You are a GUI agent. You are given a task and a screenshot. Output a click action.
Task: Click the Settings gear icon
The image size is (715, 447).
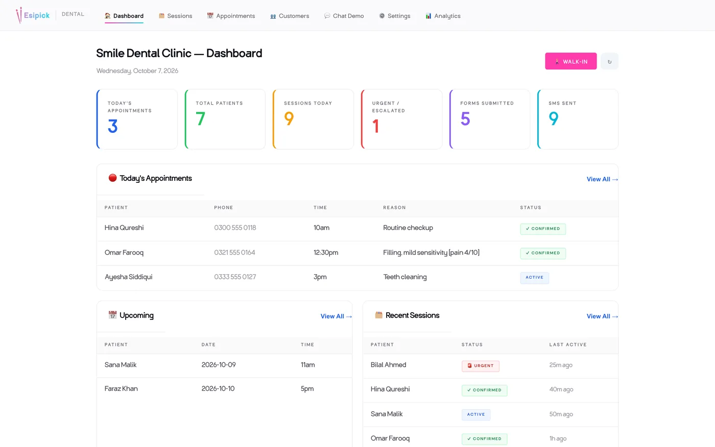(x=382, y=16)
